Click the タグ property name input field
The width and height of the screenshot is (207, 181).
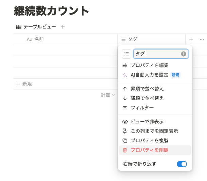click(157, 54)
